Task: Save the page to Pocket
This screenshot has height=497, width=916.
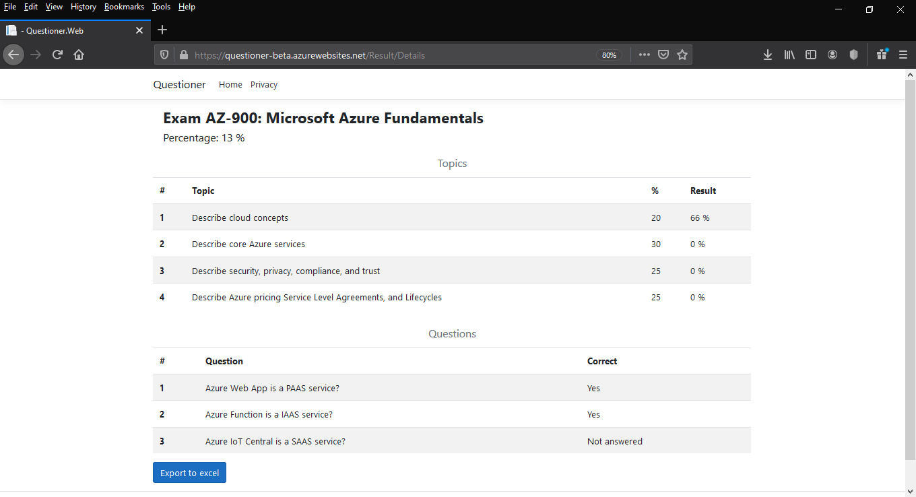Action: click(663, 55)
